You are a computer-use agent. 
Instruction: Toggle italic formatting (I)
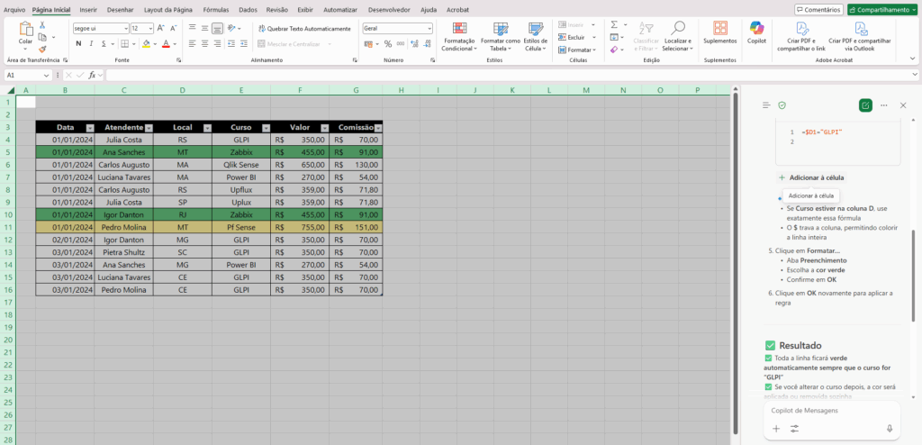(x=90, y=43)
